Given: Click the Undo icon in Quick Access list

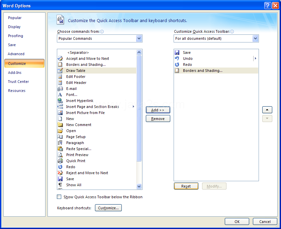Looking at the screenshot, I should [x=177, y=59].
